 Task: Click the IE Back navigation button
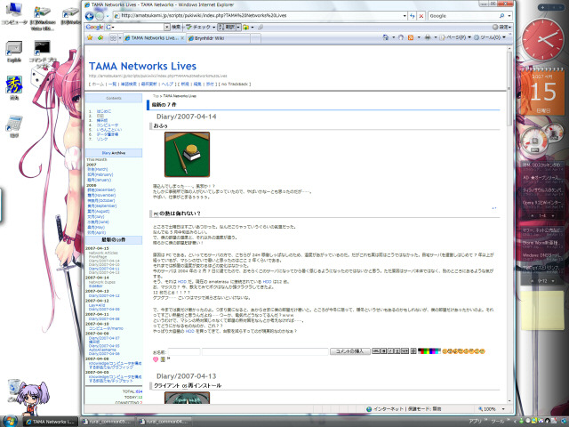tap(89, 16)
